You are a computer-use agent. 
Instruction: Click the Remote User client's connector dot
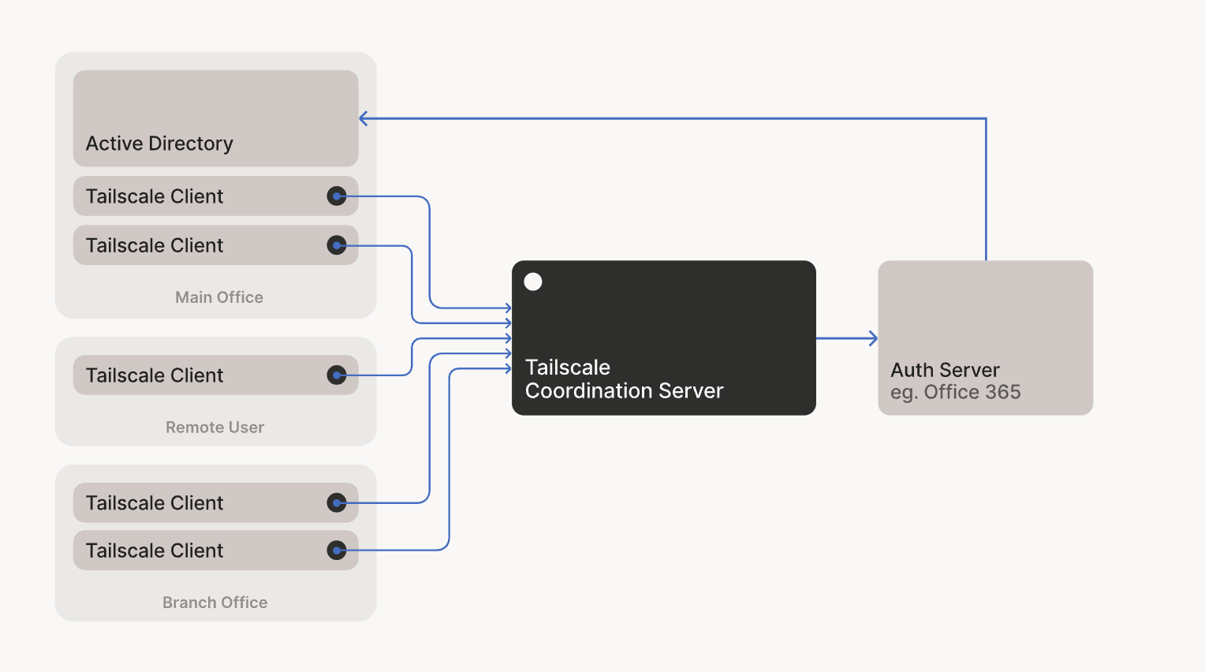pos(337,375)
